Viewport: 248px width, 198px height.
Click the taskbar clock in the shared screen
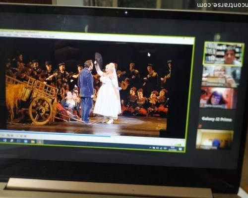pos(172,148)
